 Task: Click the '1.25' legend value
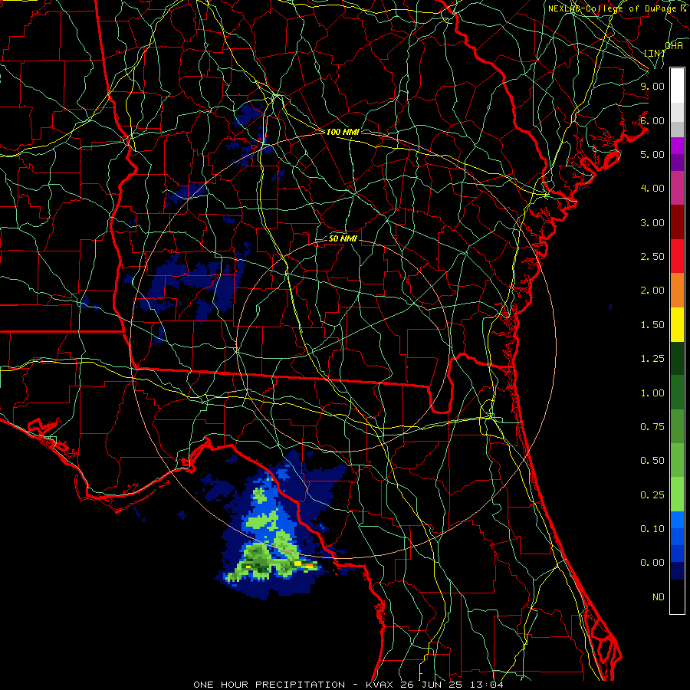pyautogui.click(x=652, y=359)
